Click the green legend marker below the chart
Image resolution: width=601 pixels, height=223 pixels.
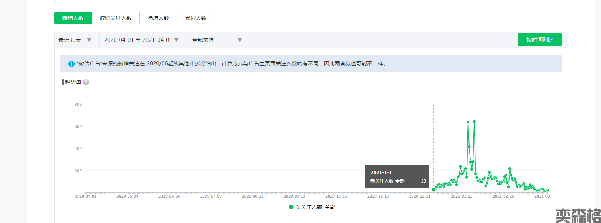coord(291,207)
